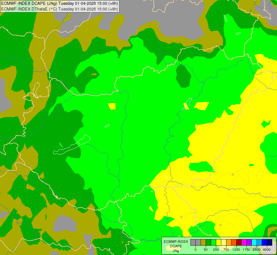The width and height of the screenshot is (277, 255).
Task: Click the "DCAPE" label in the legend
Action: pyautogui.click(x=176, y=246)
